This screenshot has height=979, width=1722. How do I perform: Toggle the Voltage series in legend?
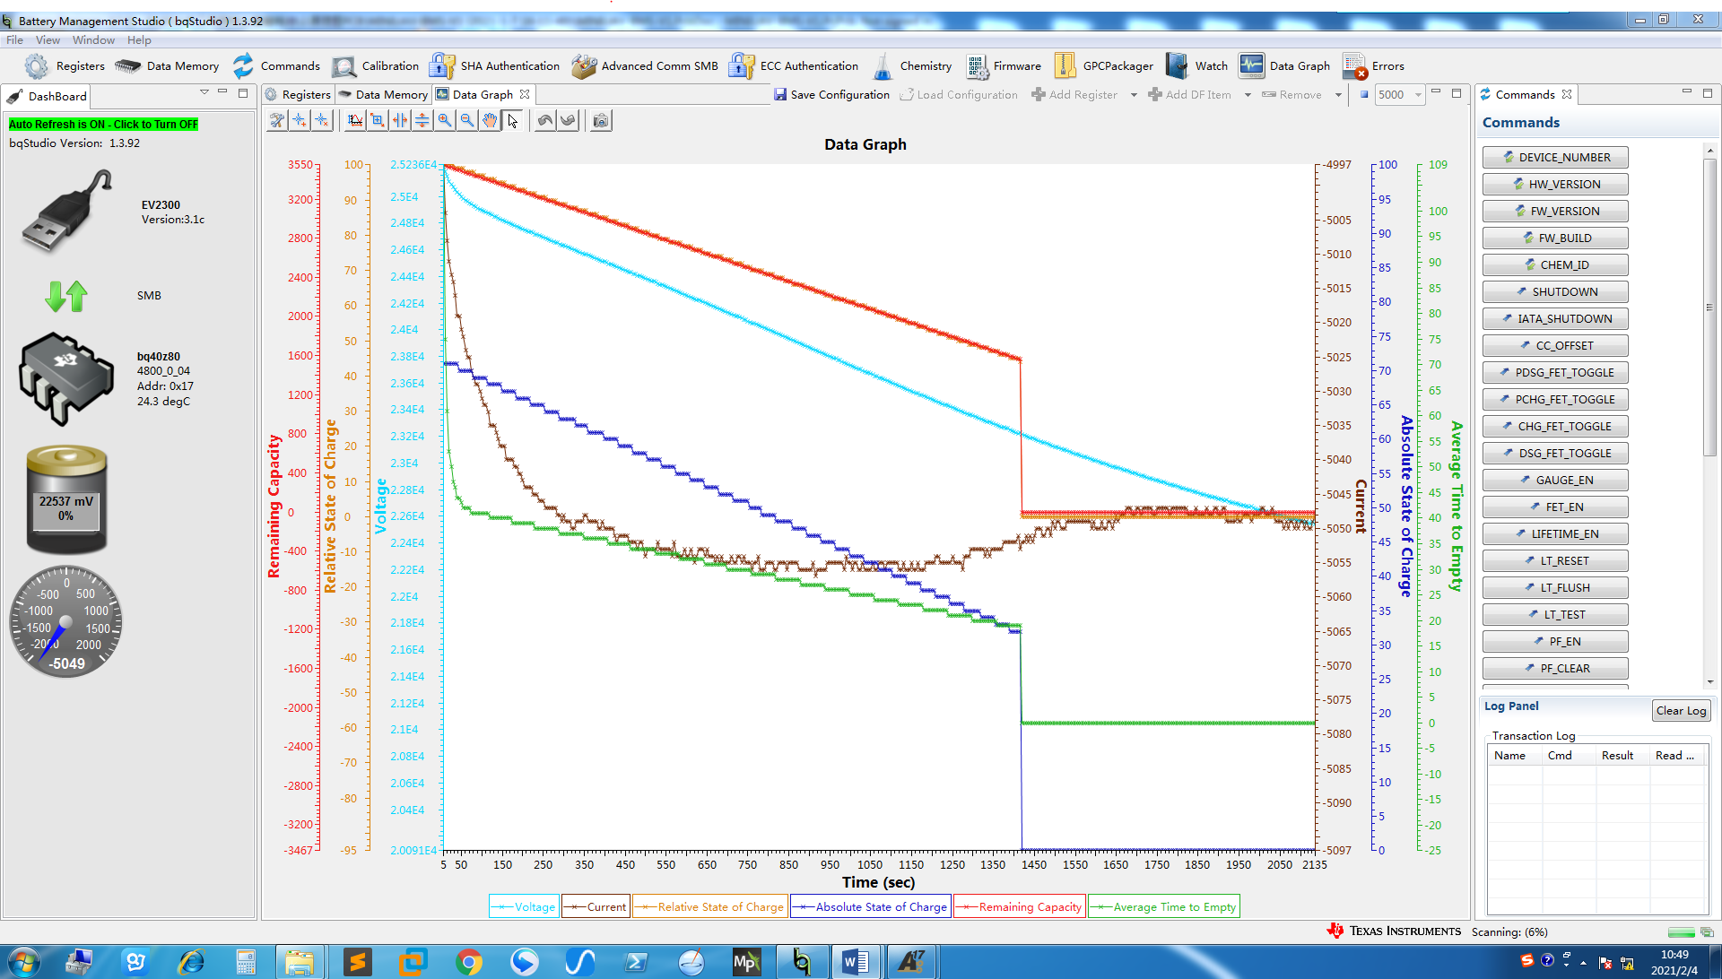tap(525, 906)
